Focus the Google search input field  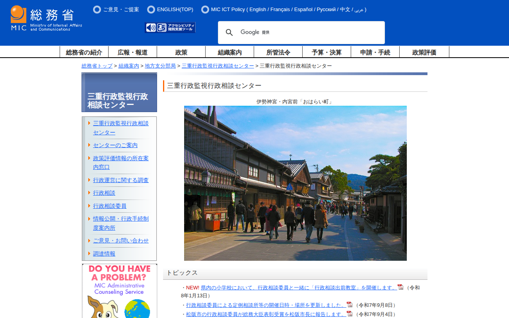308,33
